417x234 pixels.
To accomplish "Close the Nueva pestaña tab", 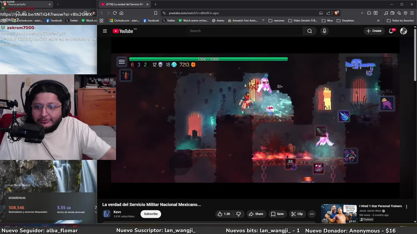I will [x=50, y=4].
